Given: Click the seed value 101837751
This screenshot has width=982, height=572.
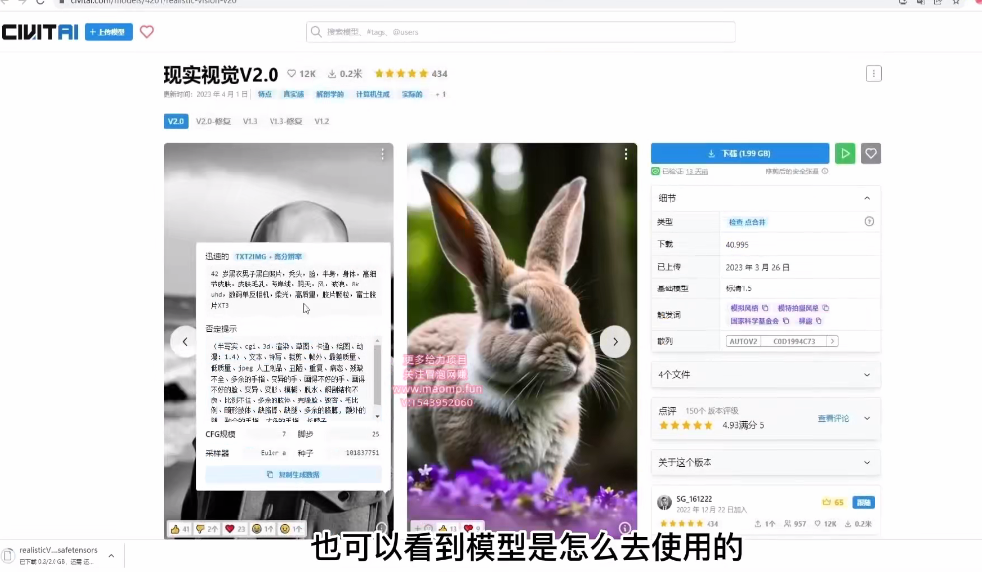Looking at the screenshot, I should pyautogui.click(x=362, y=453).
